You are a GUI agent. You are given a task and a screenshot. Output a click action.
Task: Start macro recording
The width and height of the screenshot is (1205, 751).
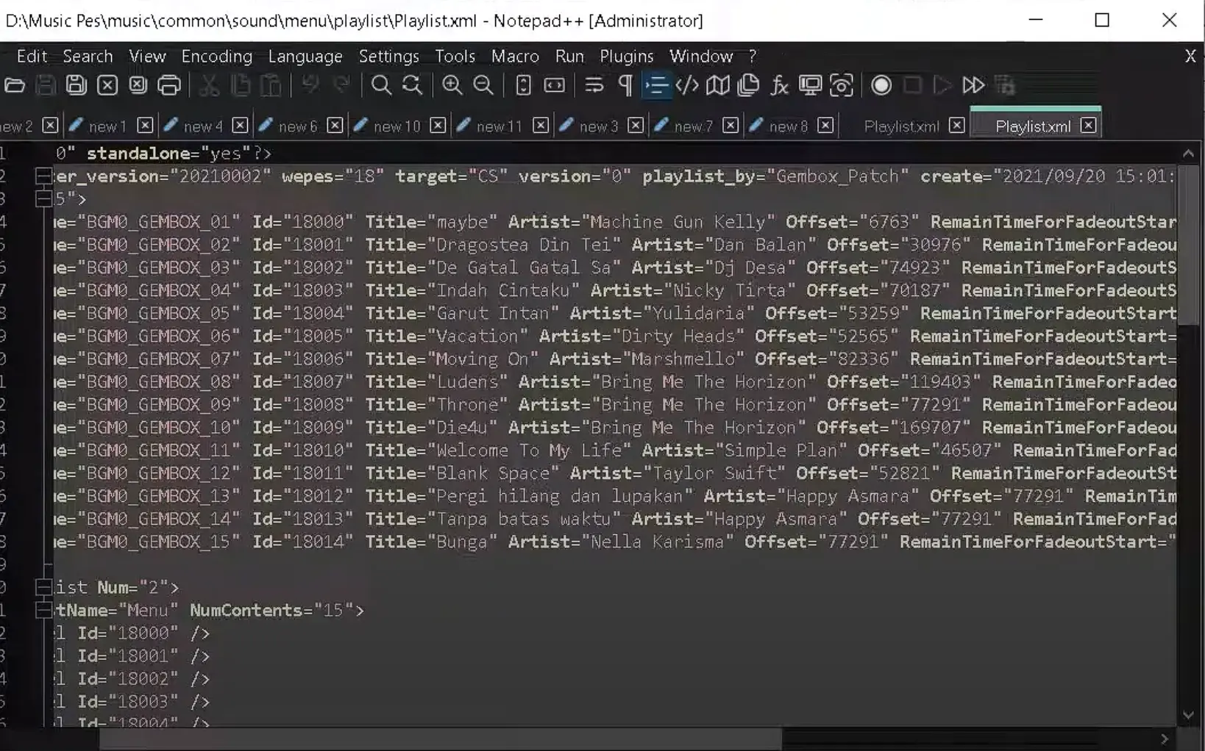click(881, 86)
